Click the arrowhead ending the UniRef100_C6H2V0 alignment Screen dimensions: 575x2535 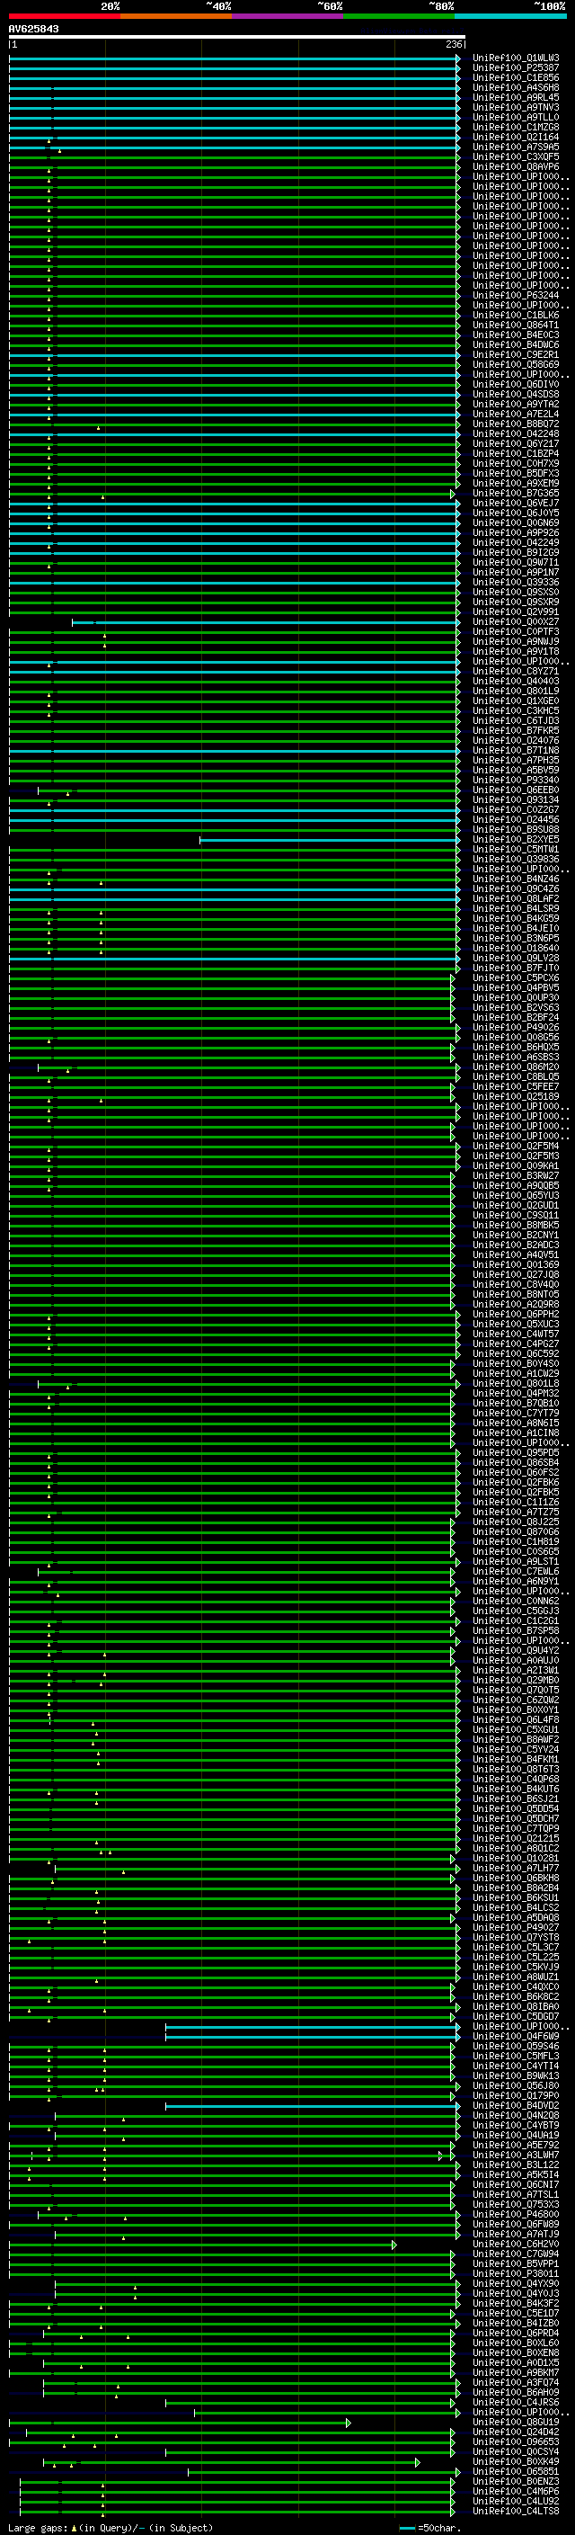coord(394,2245)
